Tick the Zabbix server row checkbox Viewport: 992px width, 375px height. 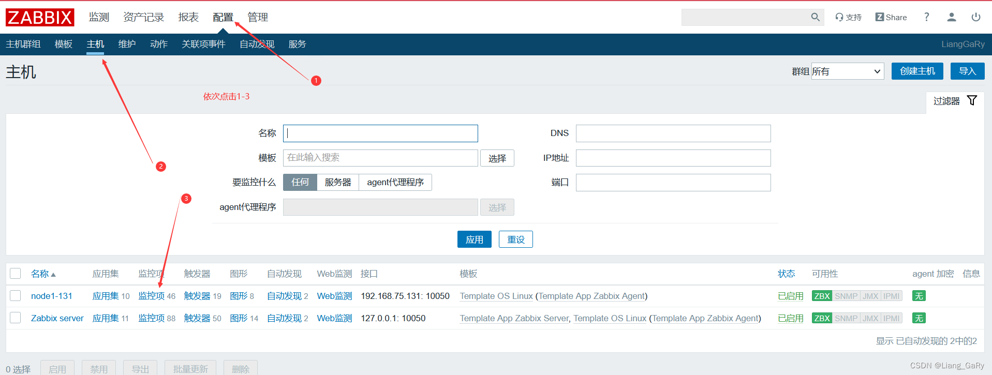click(x=16, y=318)
